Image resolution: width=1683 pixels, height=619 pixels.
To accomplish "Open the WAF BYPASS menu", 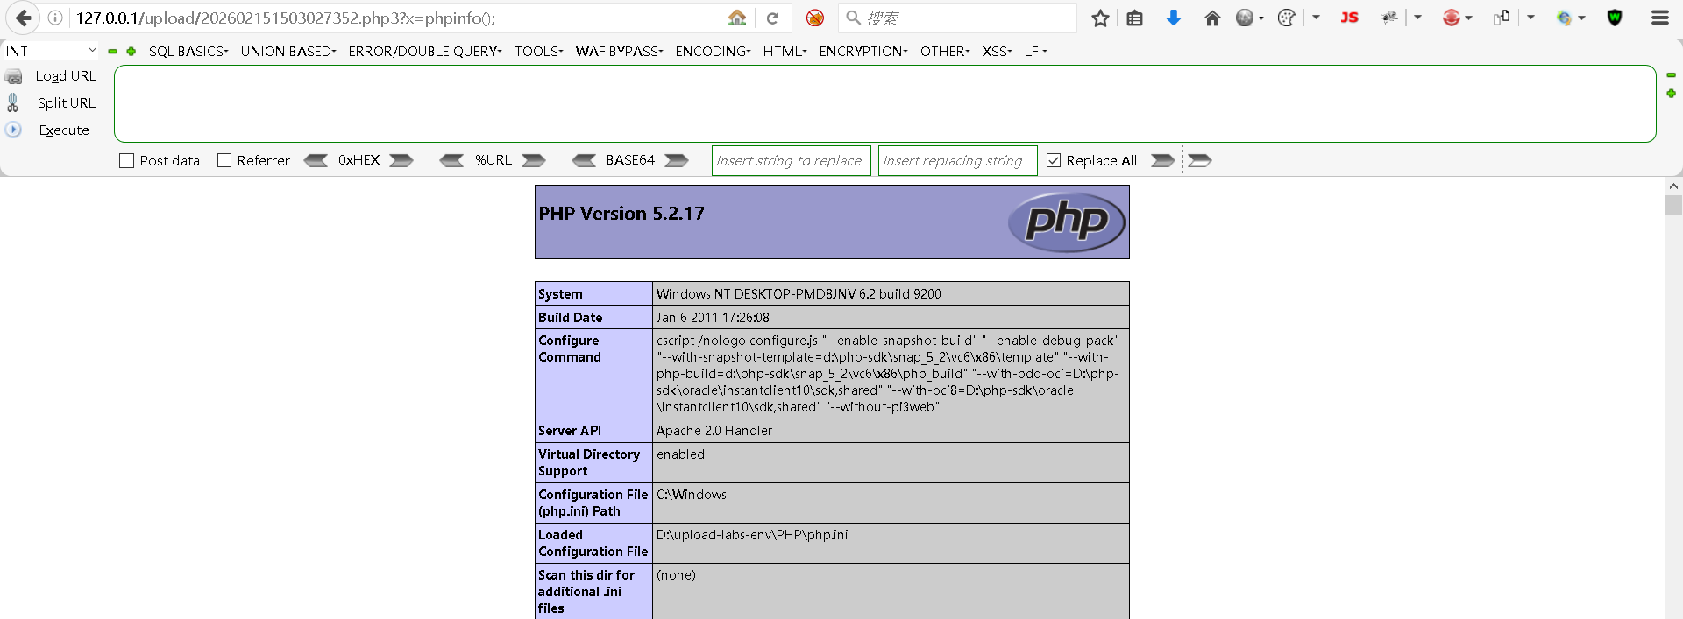I will [x=620, y=52].
